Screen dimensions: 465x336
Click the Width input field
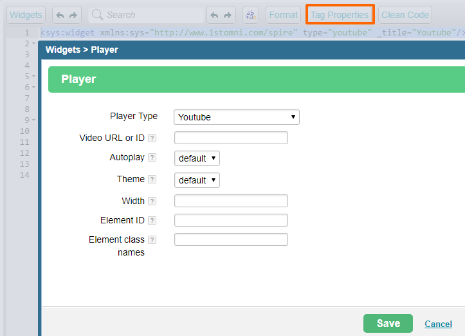231,201
